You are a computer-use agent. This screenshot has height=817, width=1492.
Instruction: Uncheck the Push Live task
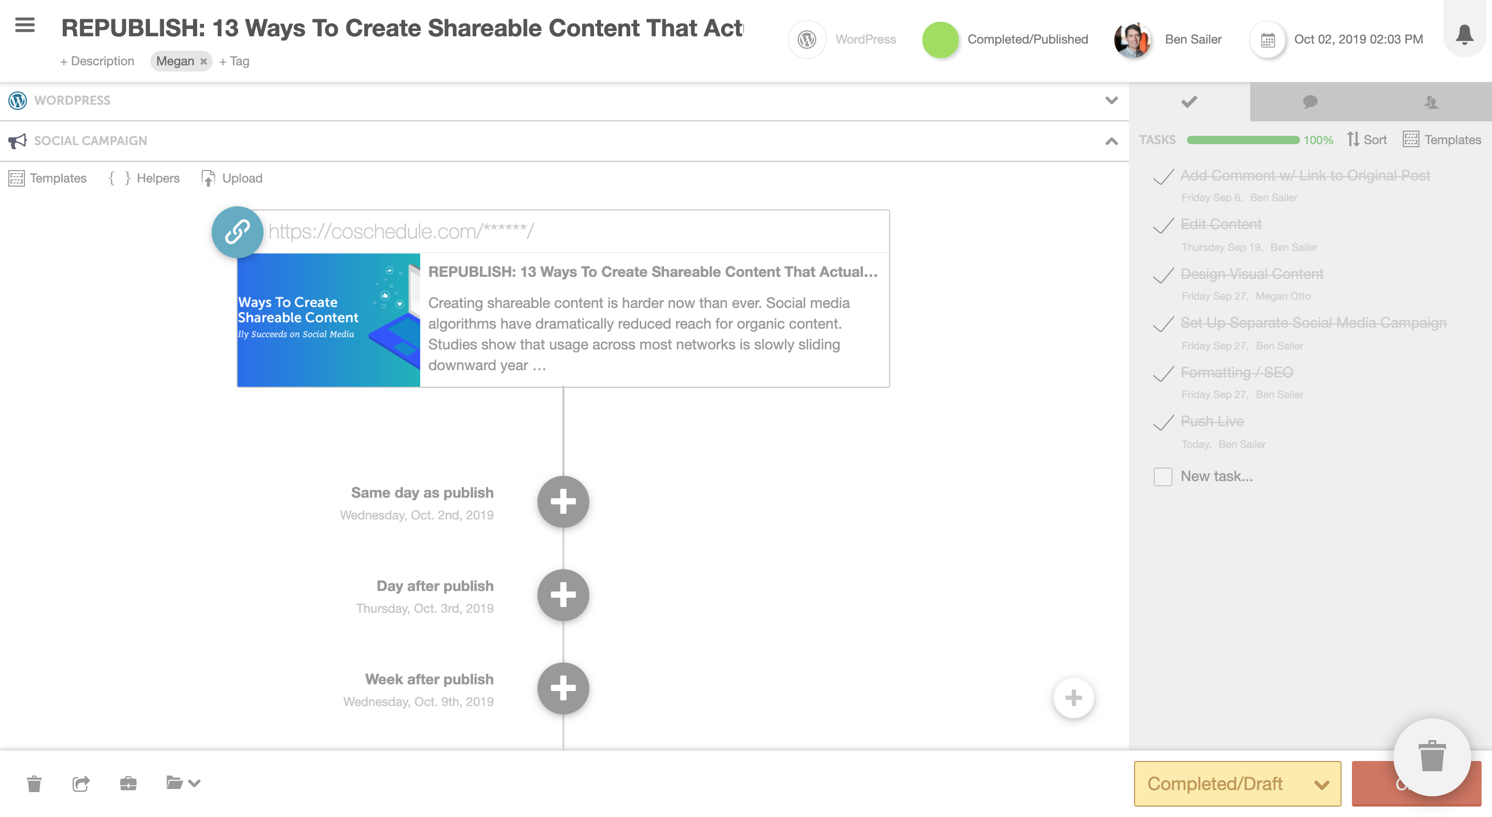tap(1163, 423)
